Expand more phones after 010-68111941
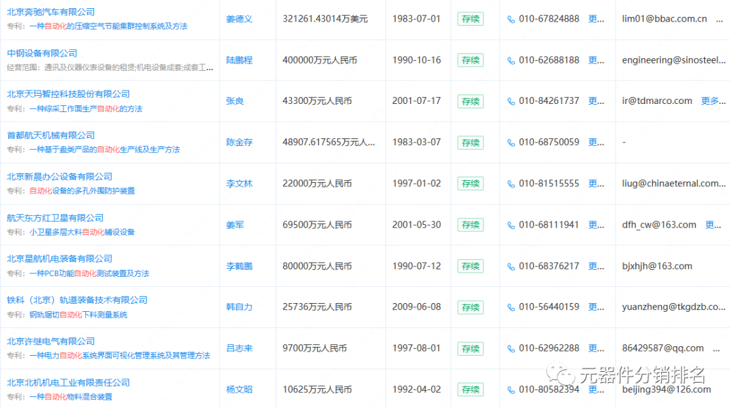Viewport: 730px width, 407px height. click(596, 225)
